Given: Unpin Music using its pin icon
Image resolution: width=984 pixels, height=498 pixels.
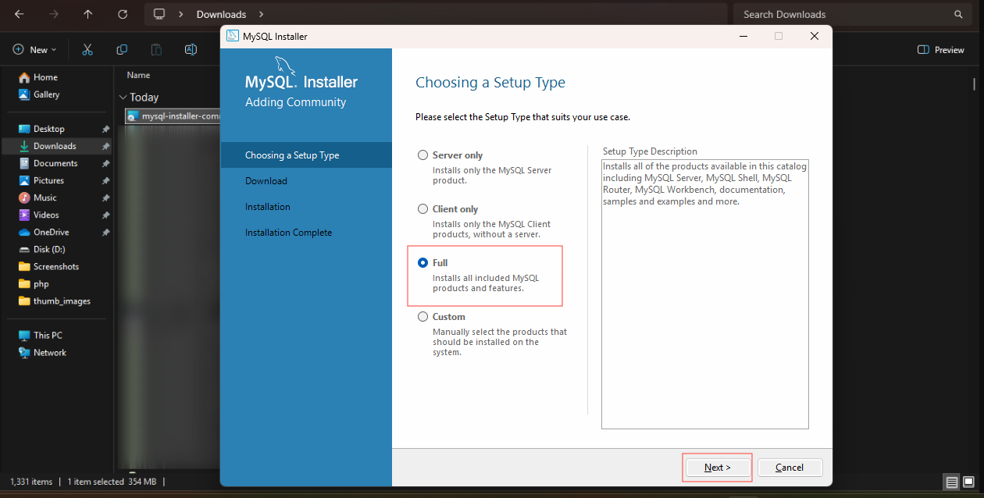Looking at the screenshot, I should pyautogui.click(x=105, y=197).
